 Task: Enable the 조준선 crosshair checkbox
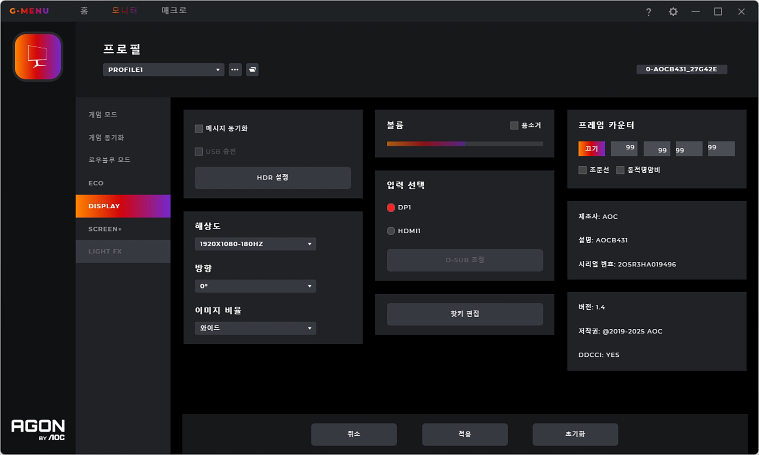(x=583, y=170)
